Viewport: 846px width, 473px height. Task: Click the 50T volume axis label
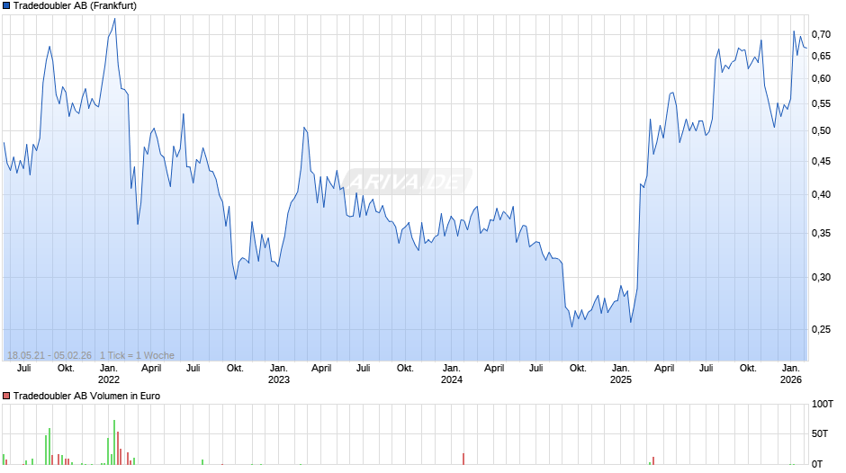click(x=820, y=433)
